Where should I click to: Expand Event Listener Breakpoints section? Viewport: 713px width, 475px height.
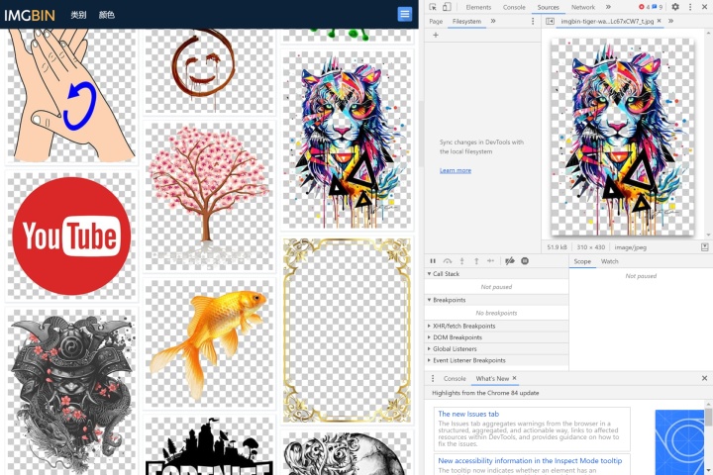[496, 360]
